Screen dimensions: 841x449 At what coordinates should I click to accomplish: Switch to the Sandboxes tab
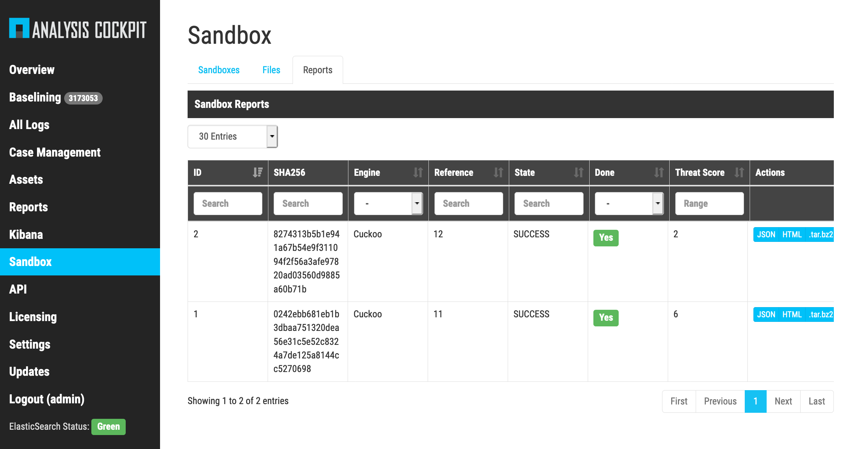click(219, 70)
